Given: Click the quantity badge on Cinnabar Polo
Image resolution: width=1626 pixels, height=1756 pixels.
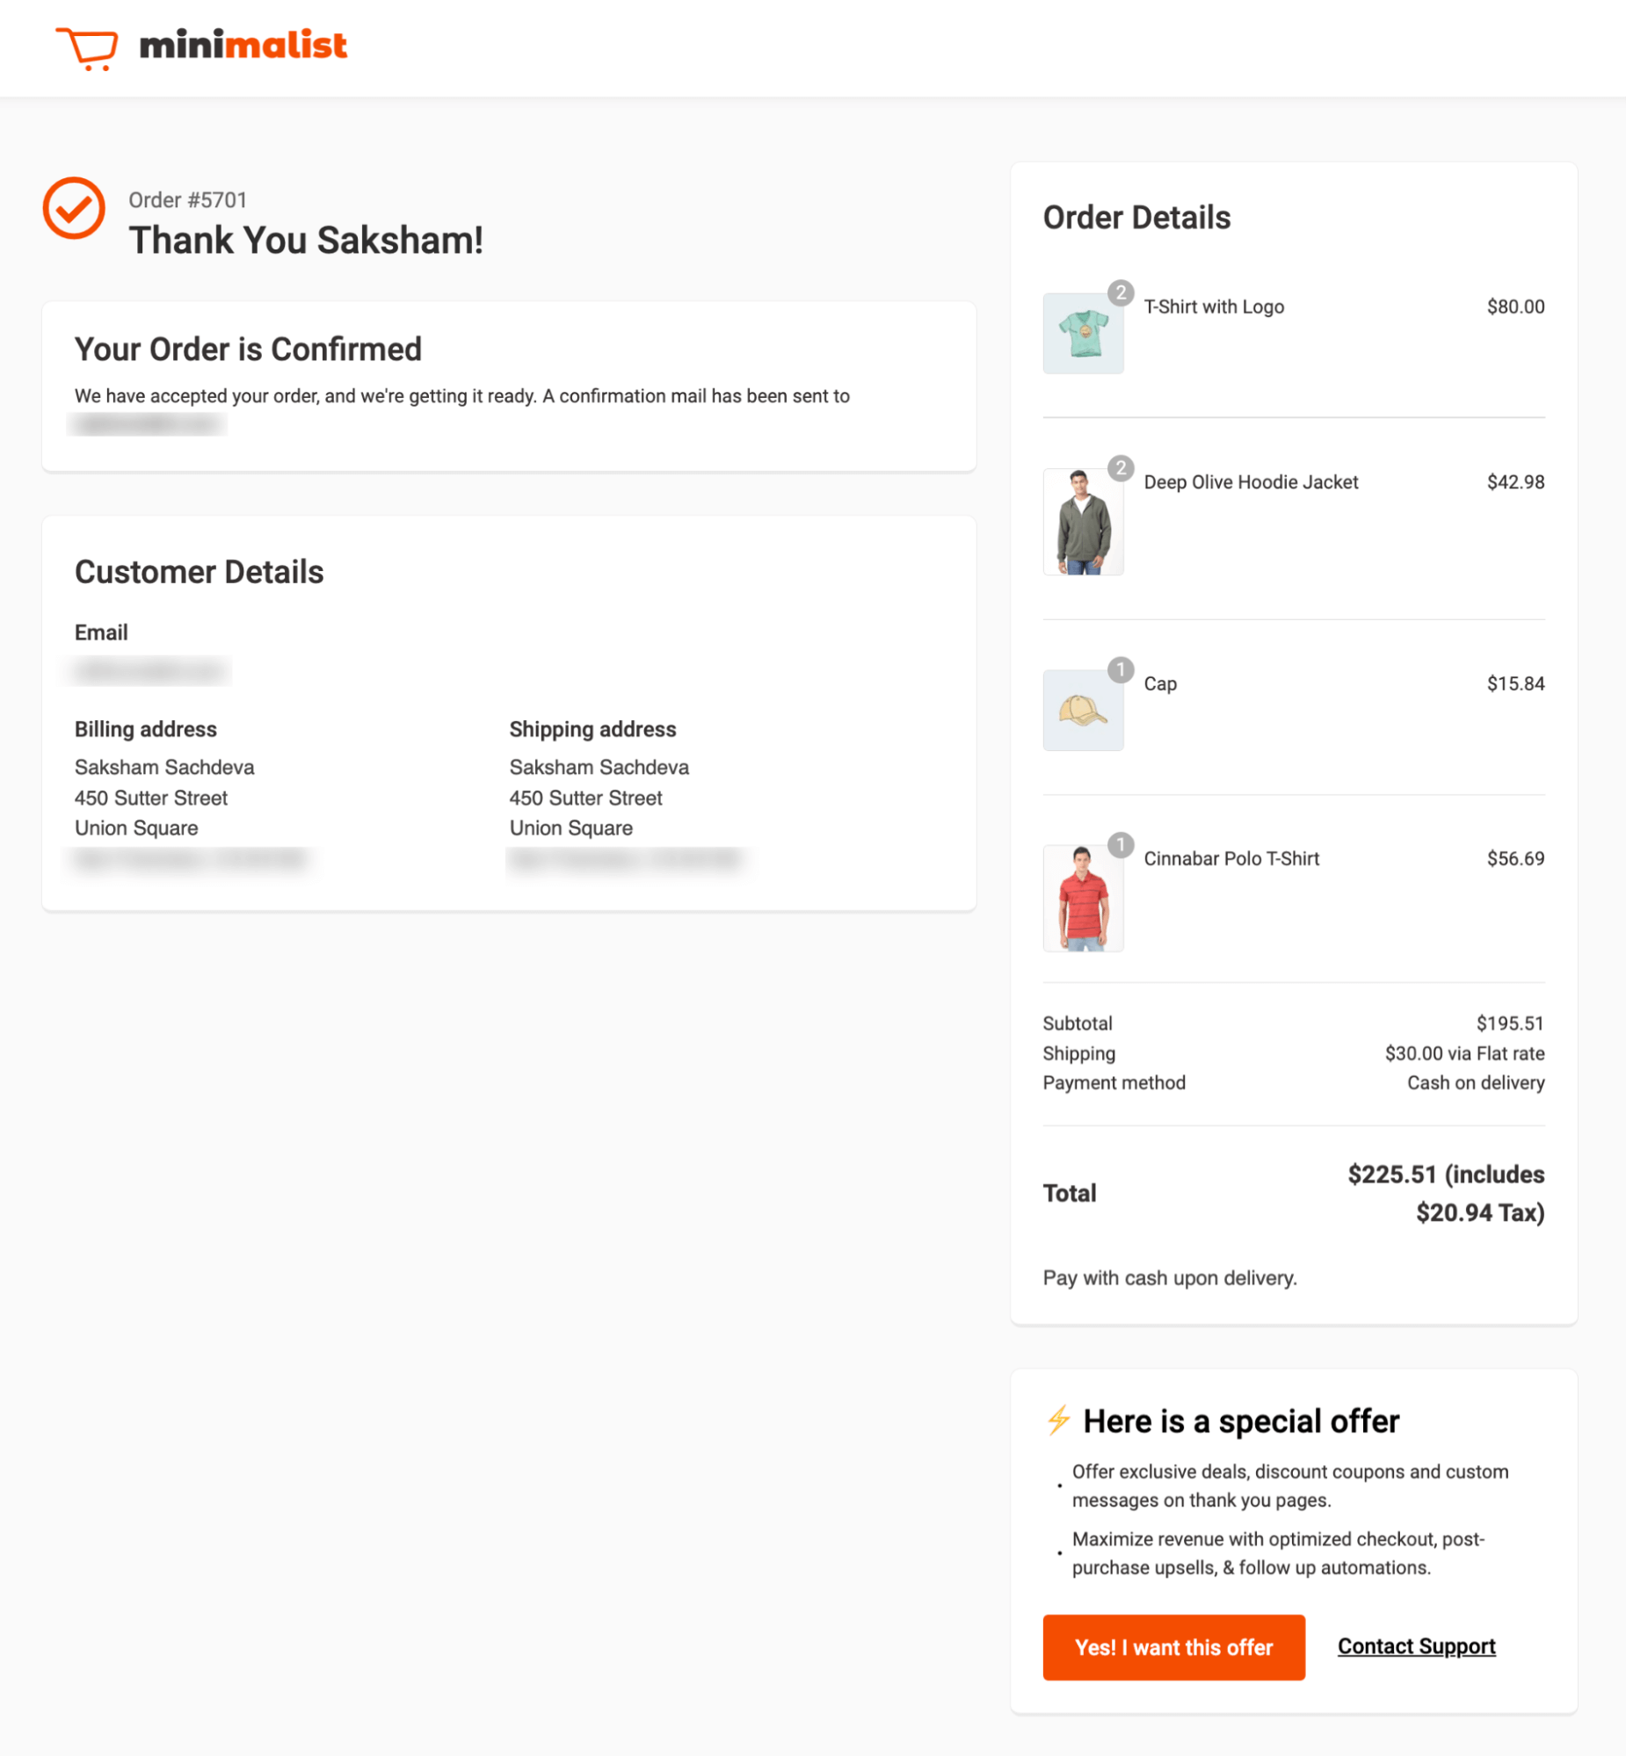Looking at the screenshot, I should 1120,845.
